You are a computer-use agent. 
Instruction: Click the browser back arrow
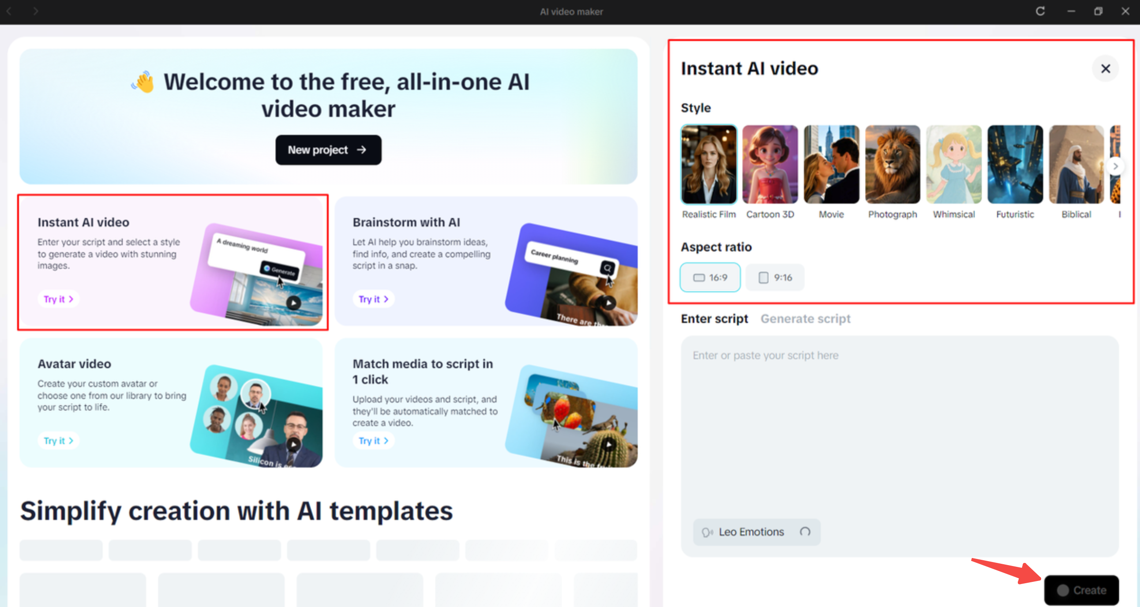(x=10, y=11)
